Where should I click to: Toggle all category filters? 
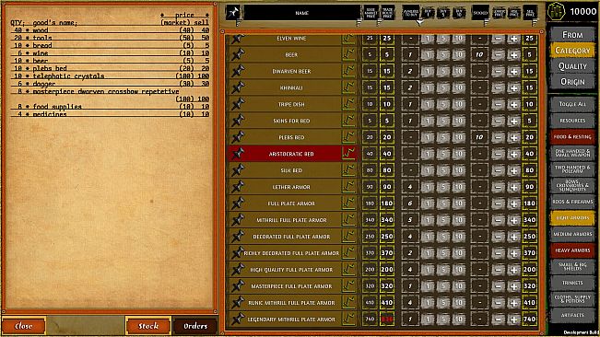[x=572, y=104]
